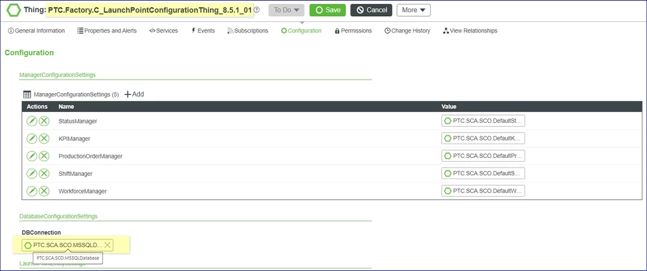Screen dimensions: 647x271
Task: Click the Value column header
Action: pyautogui.click(x=449, y=107)
